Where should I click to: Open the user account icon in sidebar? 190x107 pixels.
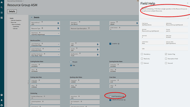tap(2, 105)
